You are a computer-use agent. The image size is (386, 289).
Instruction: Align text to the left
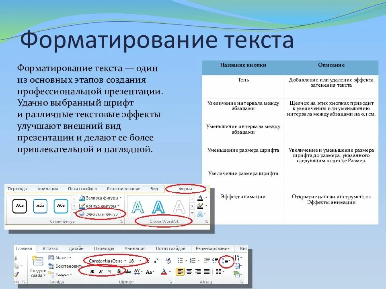[180, 272]
